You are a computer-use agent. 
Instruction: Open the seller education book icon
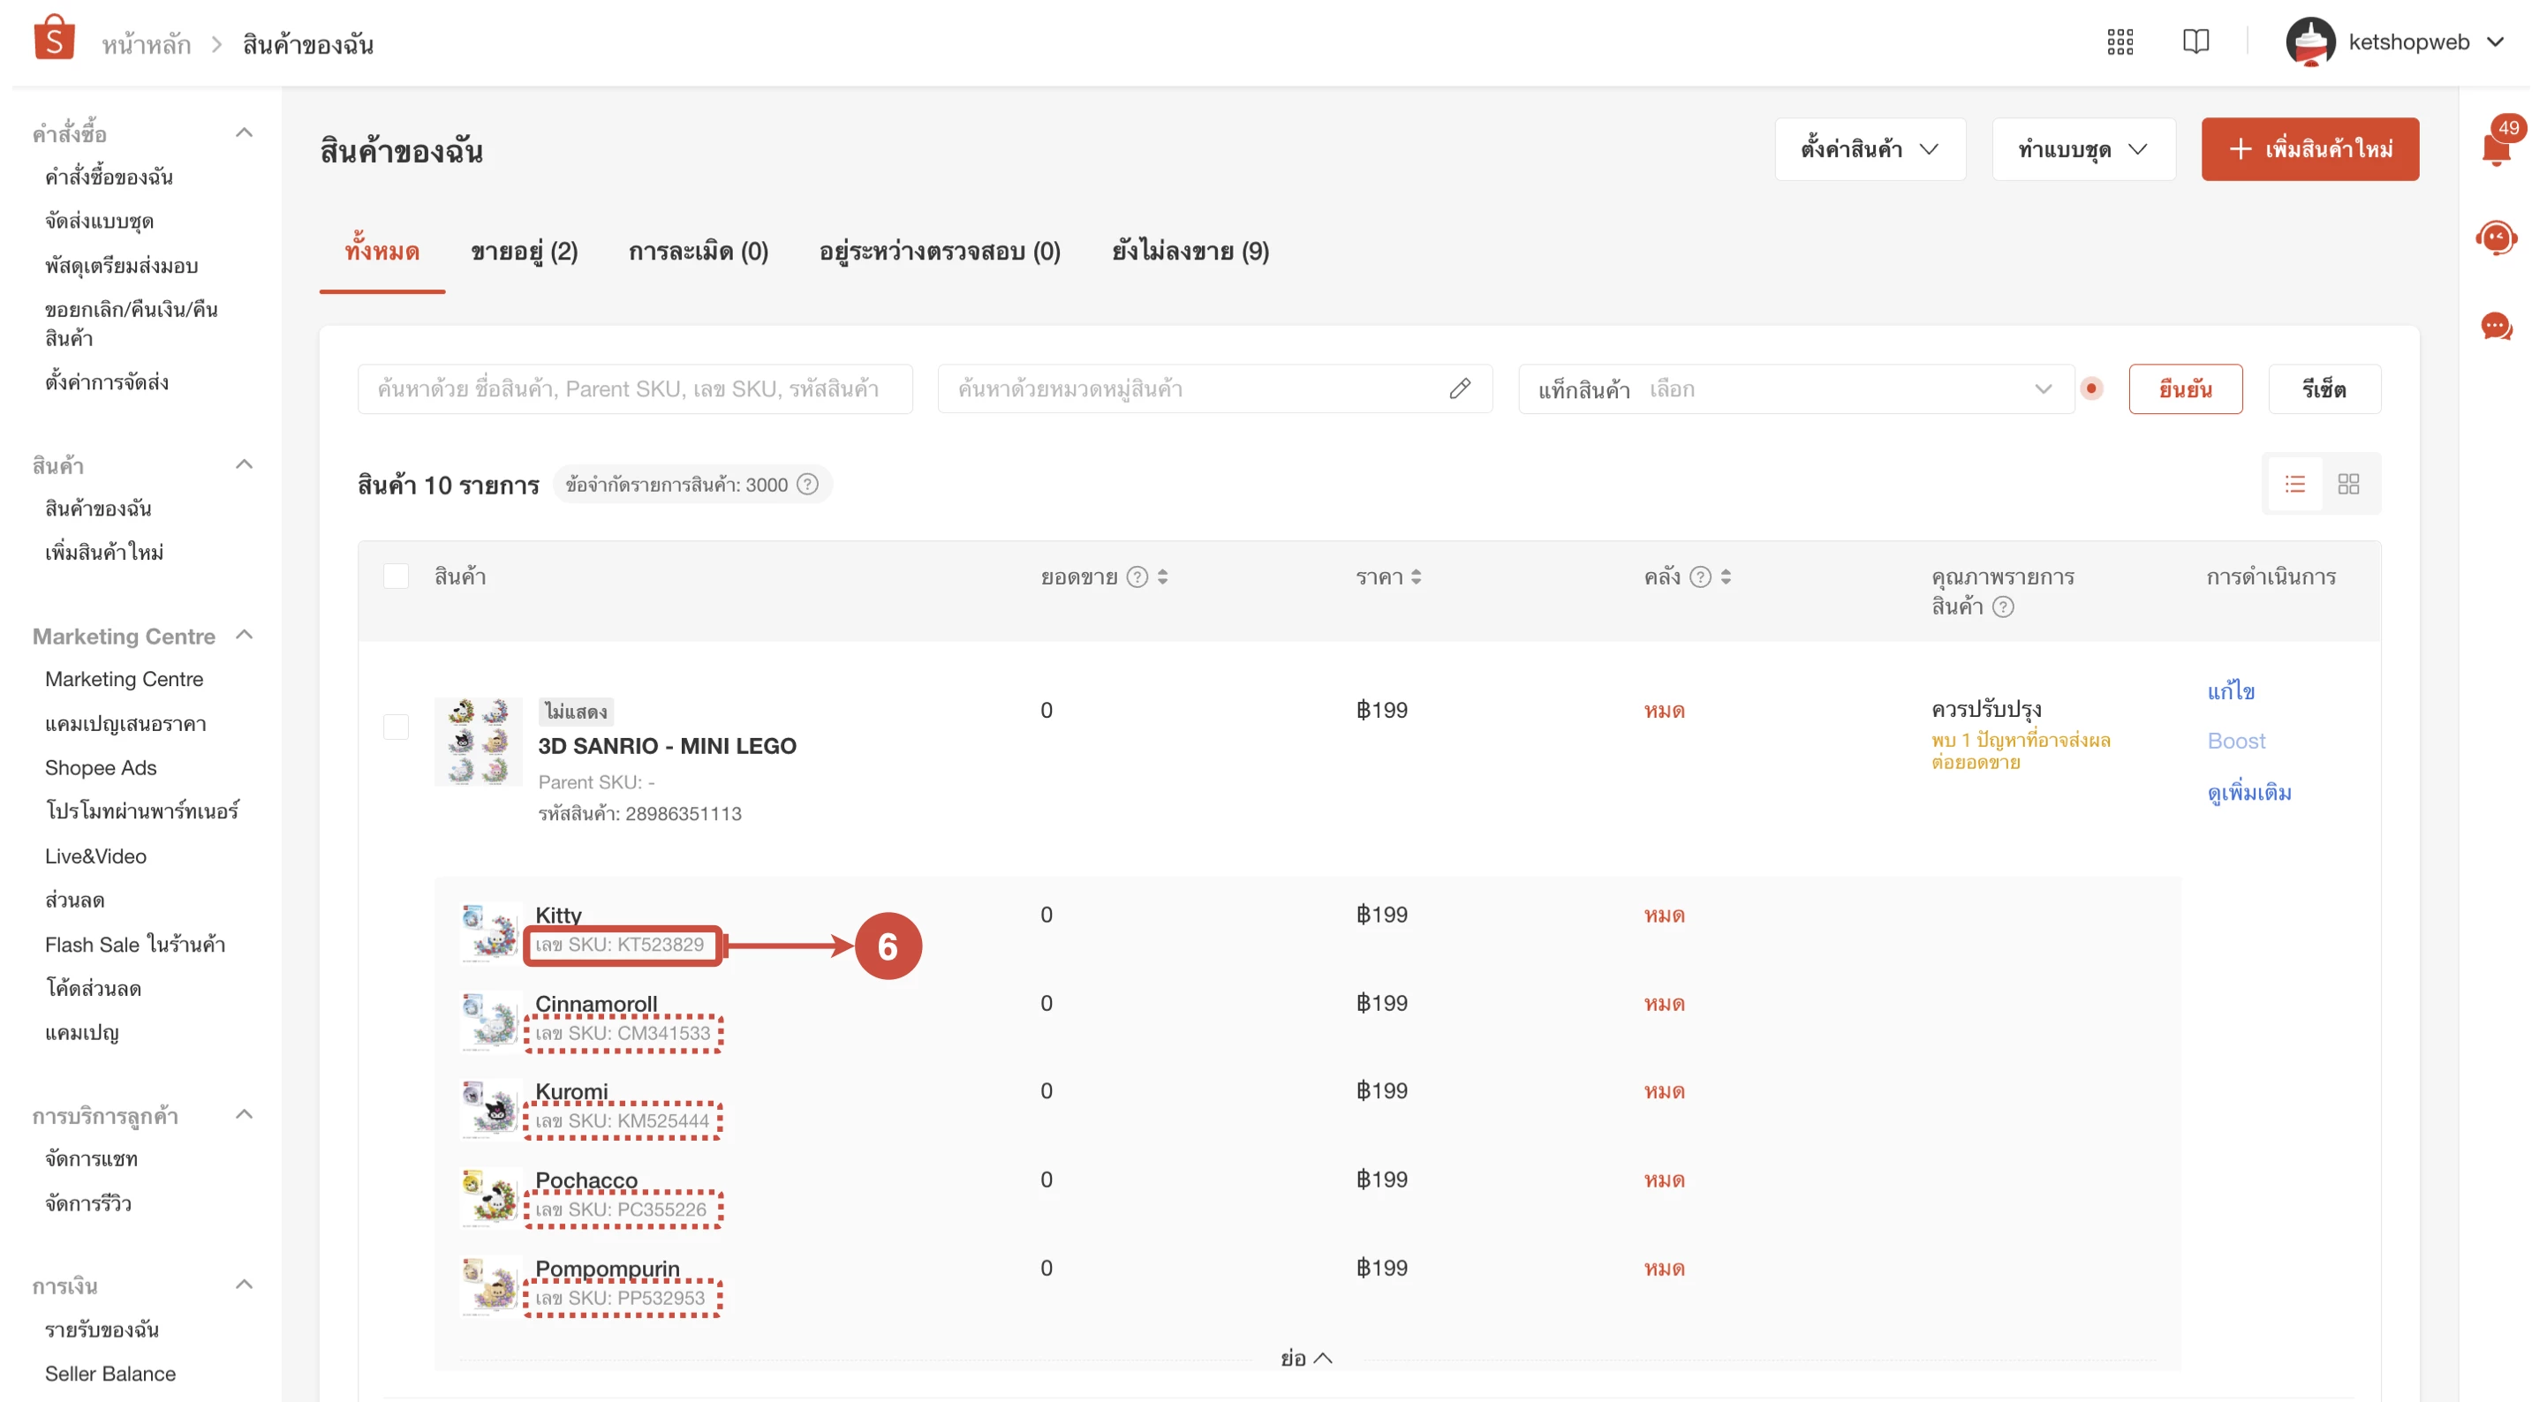[2195, 41]
